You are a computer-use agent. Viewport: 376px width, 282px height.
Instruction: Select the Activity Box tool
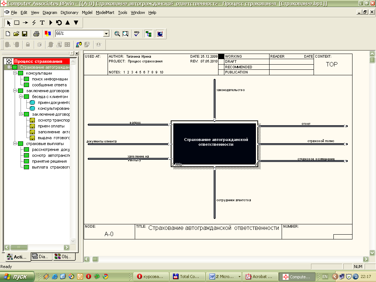pos(17,23)
